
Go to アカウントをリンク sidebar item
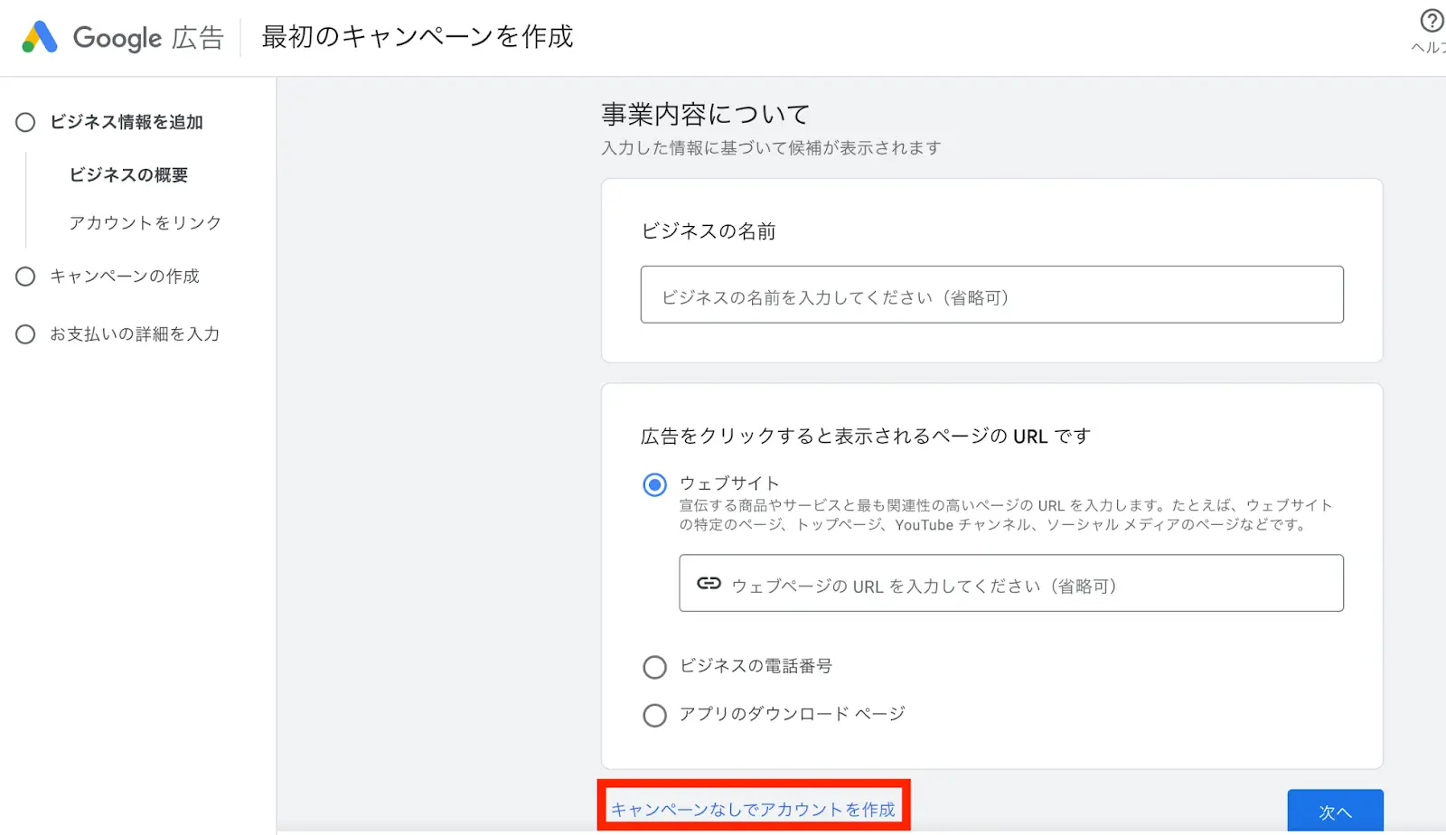click(145, 223)
